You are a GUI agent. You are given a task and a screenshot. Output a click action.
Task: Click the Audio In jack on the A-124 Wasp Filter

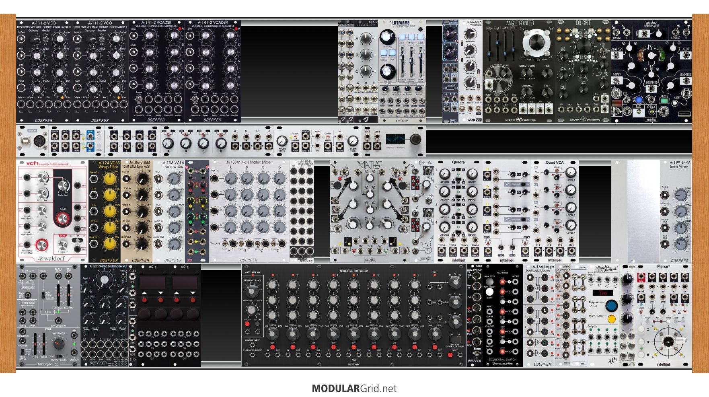94,179
